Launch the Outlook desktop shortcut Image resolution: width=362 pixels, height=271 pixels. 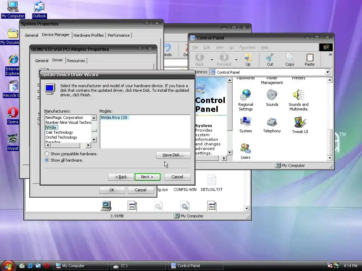coord(39,10)
